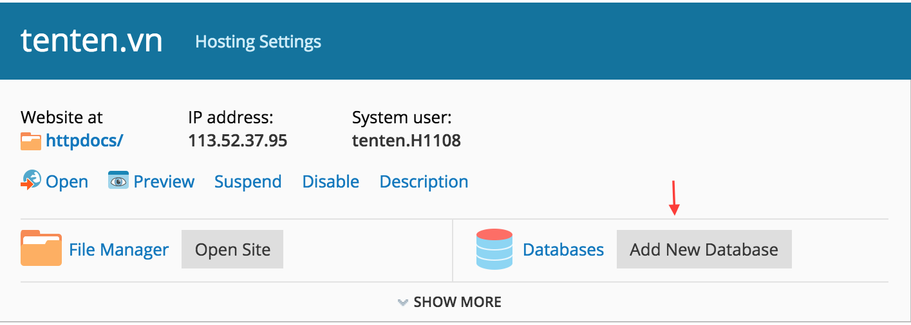
Task: Click the httpdocs folder icon
Action: [x=30, y=141]
